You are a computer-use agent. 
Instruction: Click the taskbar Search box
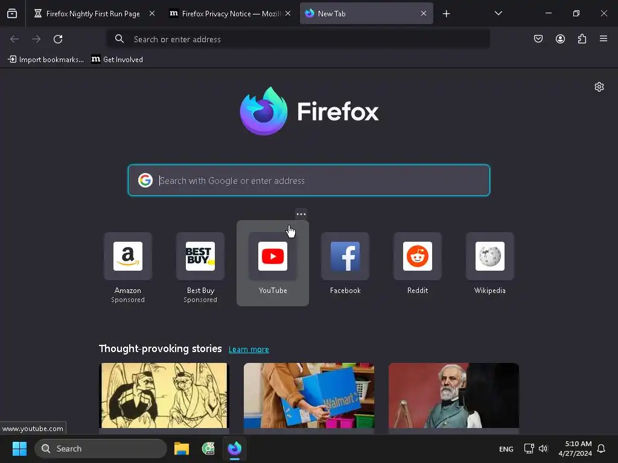101,449
